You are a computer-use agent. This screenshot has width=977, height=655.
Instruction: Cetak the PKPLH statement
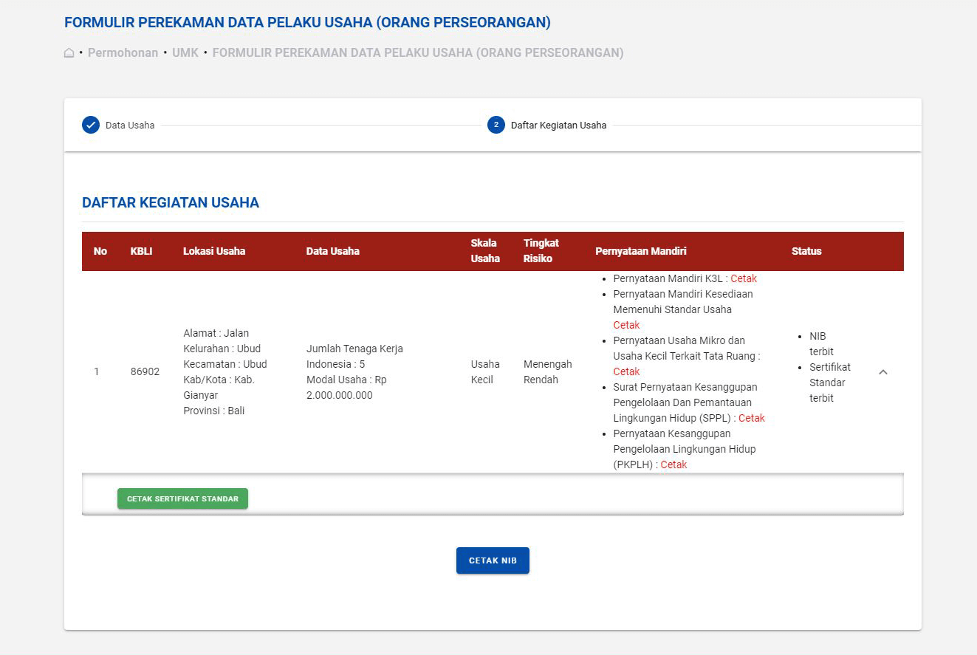pos(673,464)
